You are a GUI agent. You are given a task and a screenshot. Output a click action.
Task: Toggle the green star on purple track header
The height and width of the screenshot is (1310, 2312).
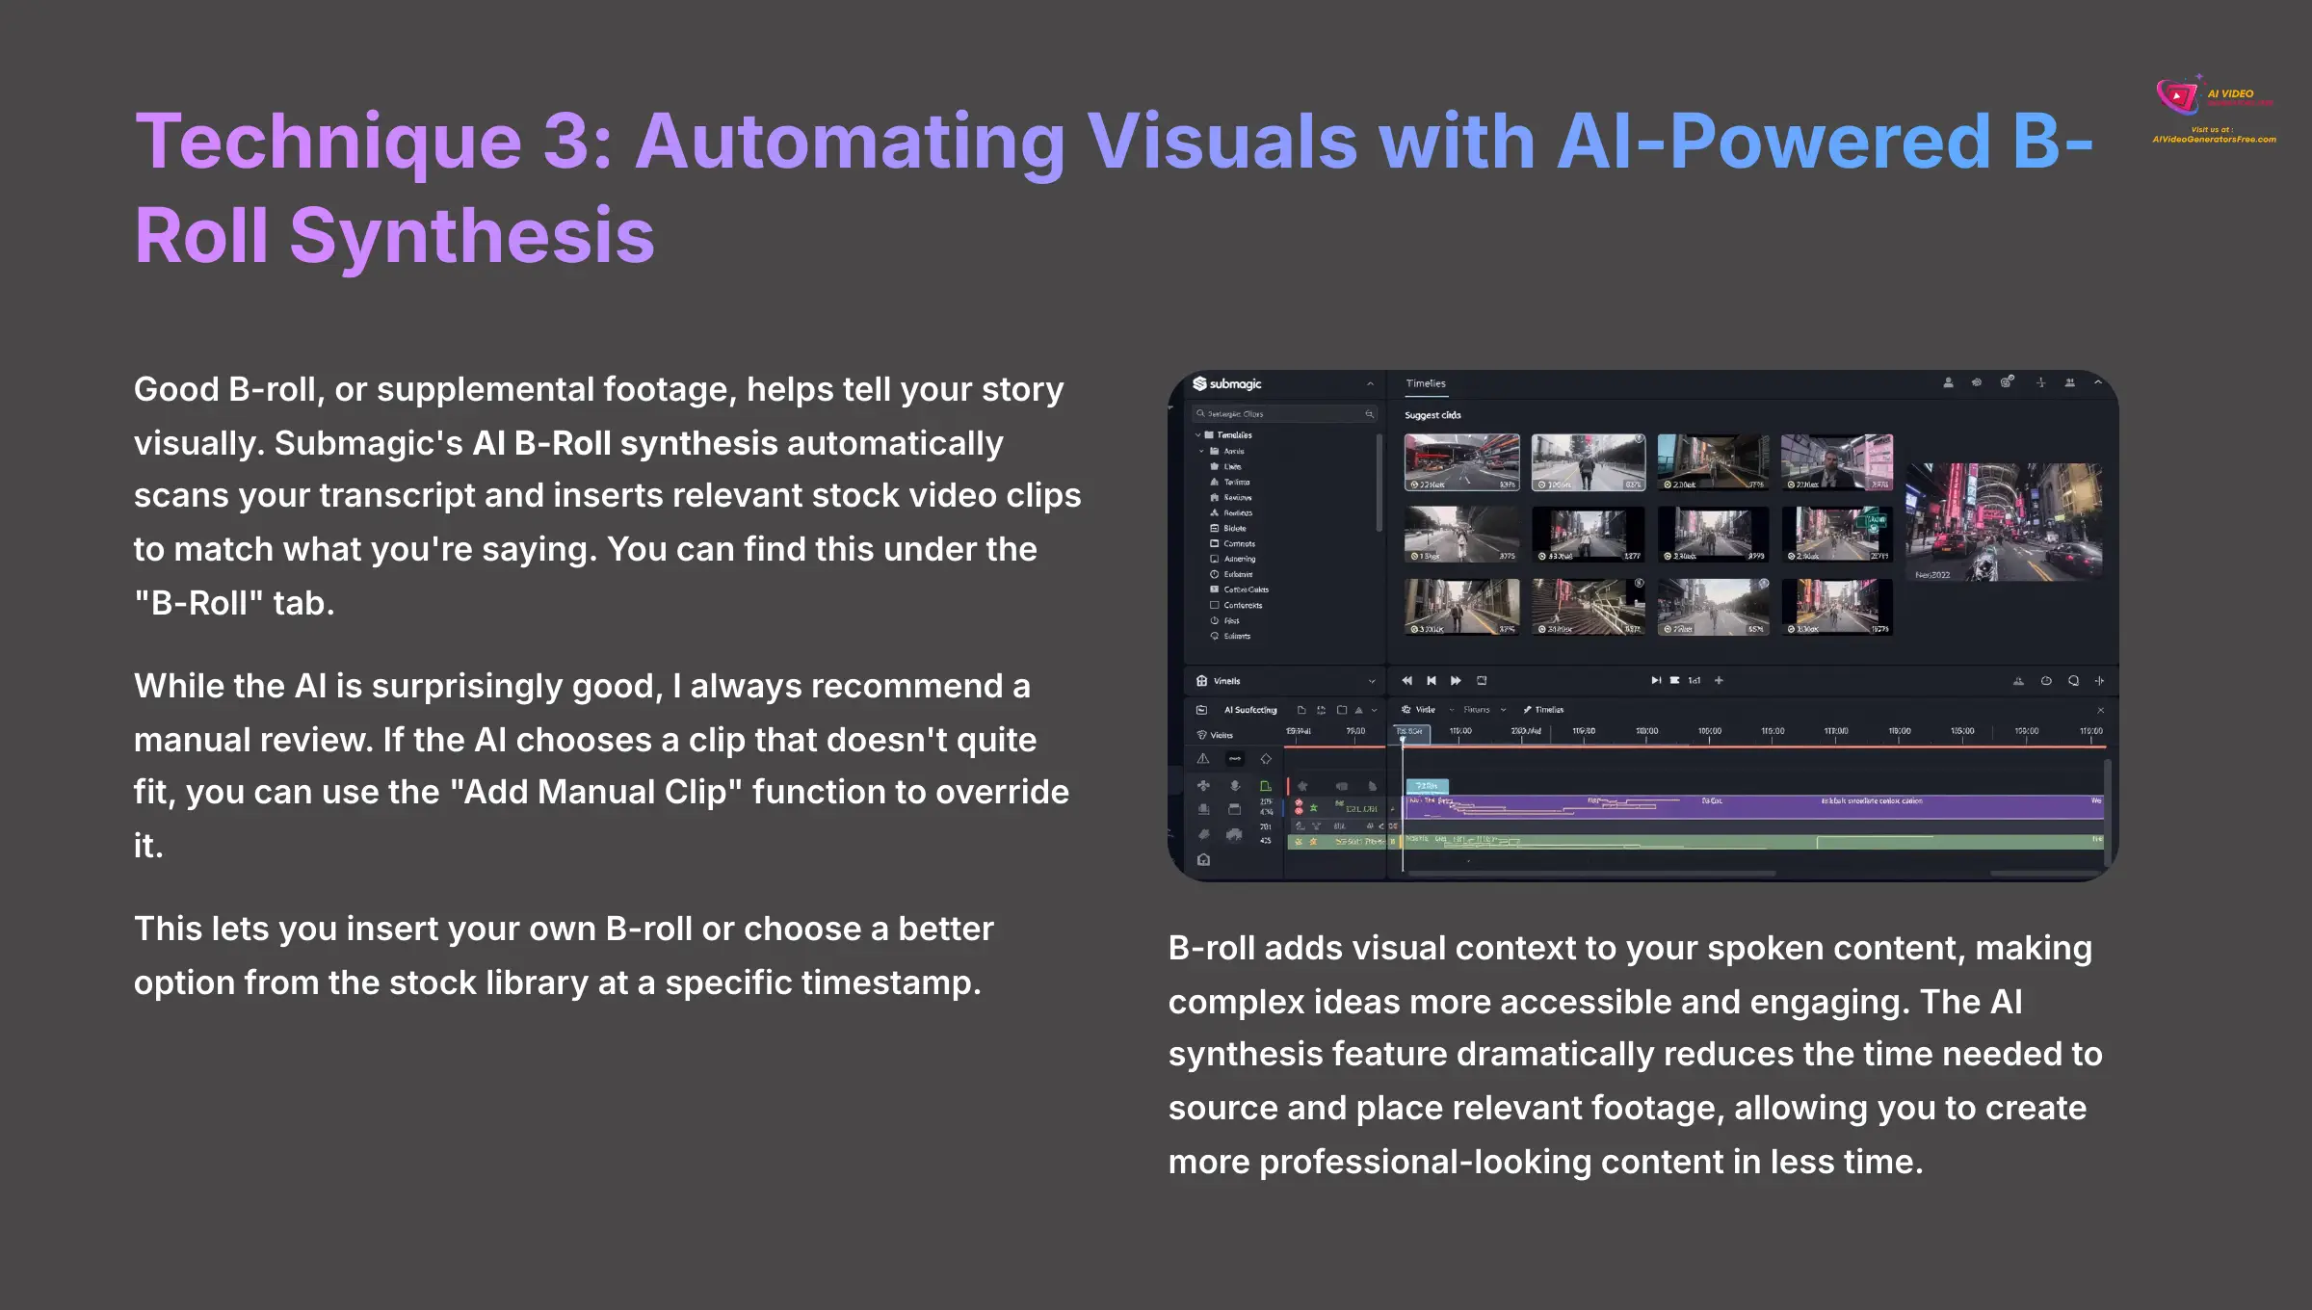(1314, 807)
